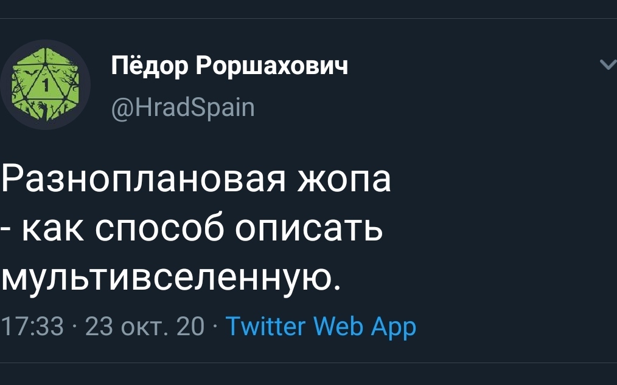Click the date 23 окт. 20
617x385 pixels.
click(x=146, y=327)
